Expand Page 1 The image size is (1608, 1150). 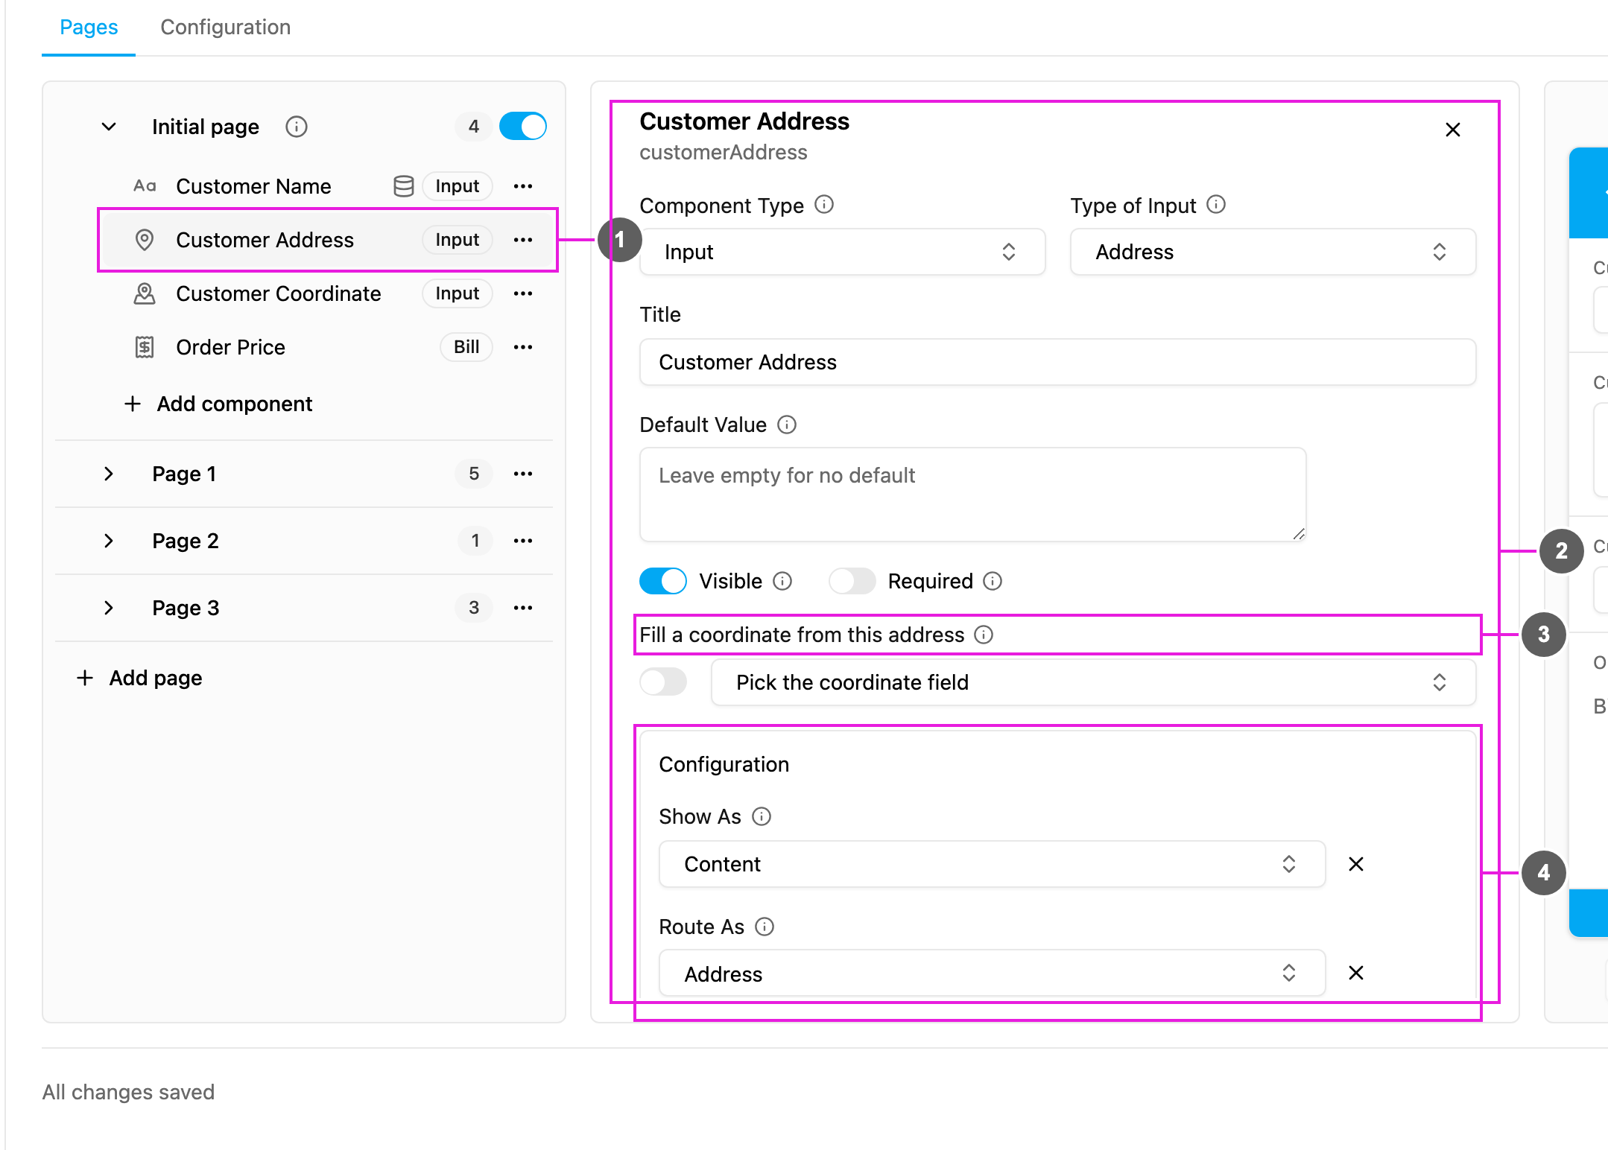click(x=109, y=474)
